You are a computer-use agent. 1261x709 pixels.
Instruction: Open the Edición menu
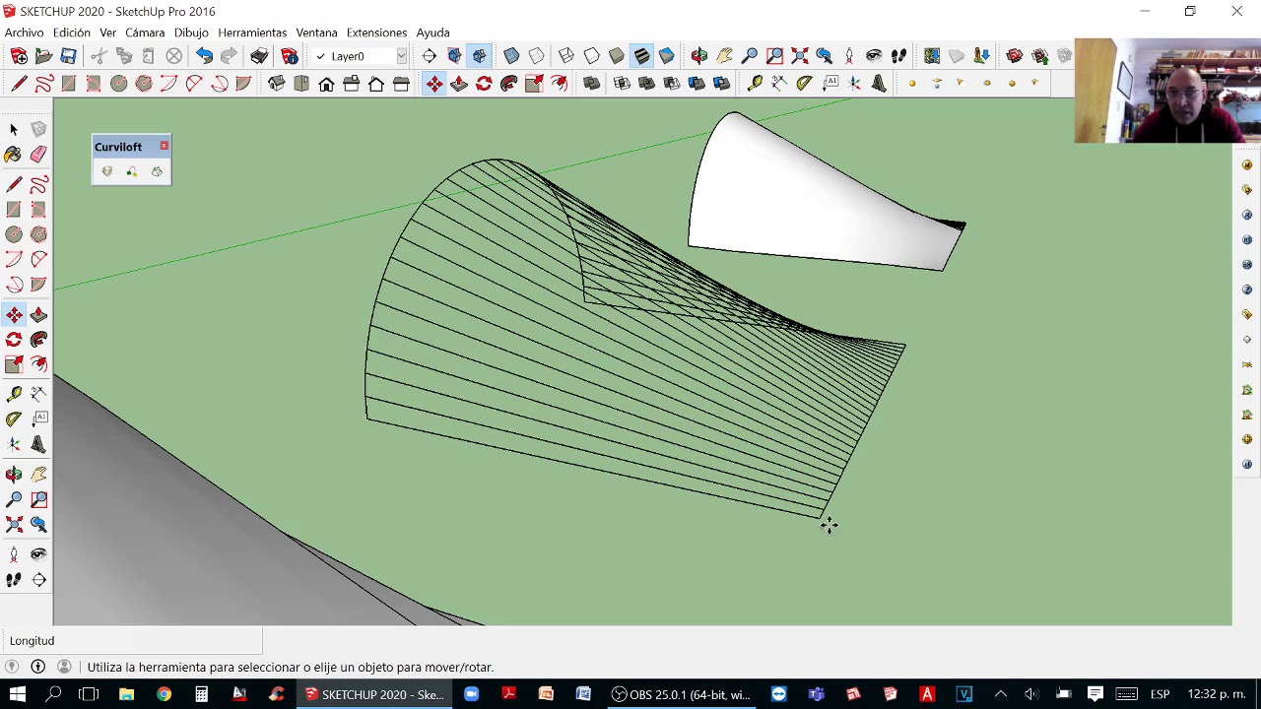72,32
